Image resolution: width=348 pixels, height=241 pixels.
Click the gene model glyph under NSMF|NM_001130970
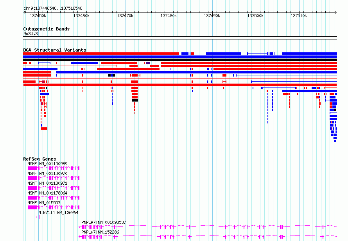click(x=54, y=178)
